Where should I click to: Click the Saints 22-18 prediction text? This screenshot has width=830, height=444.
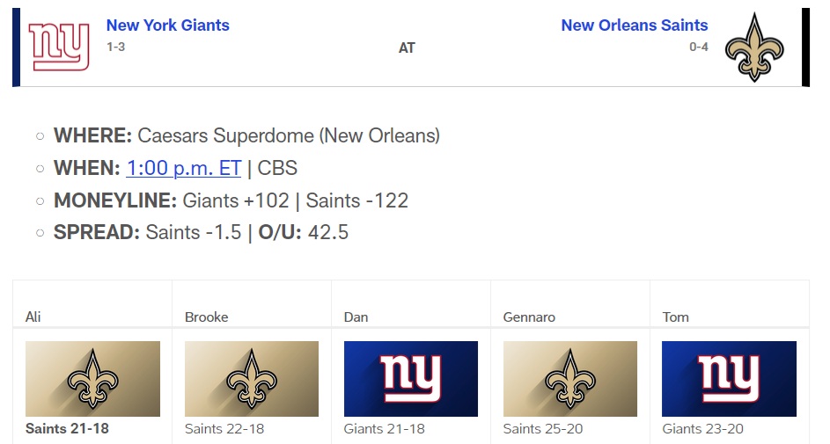pos(224,429)
